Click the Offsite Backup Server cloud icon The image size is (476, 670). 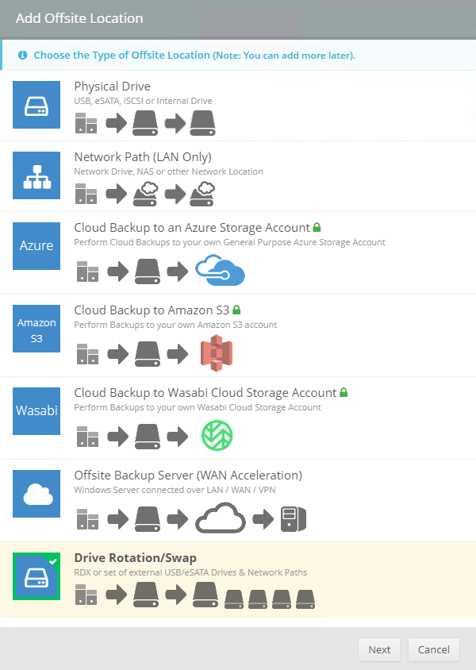(36, 494)
